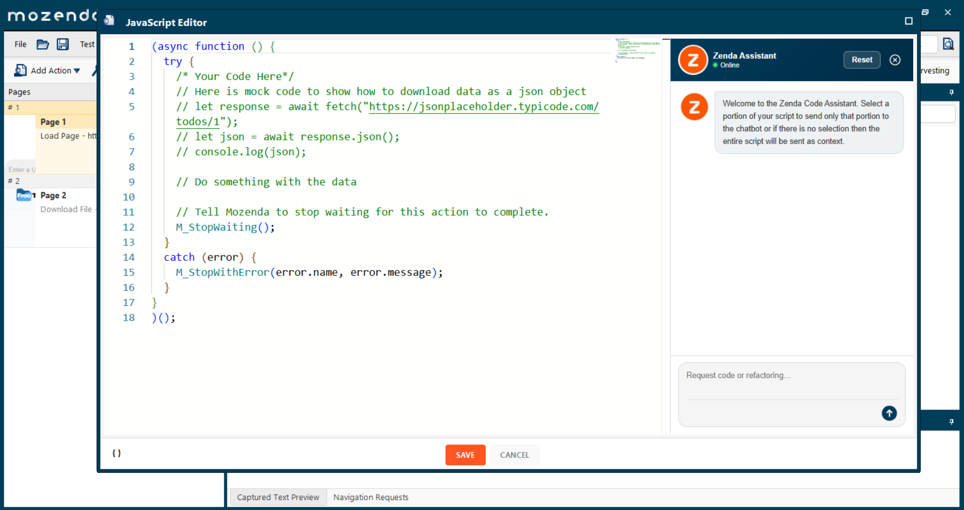
Task: Click the 'console.log(json)' comment line
Action: pos(241,152)
